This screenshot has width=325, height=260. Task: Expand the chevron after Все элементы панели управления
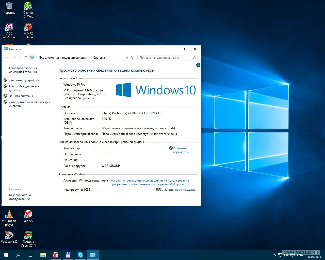coord(90,58)
